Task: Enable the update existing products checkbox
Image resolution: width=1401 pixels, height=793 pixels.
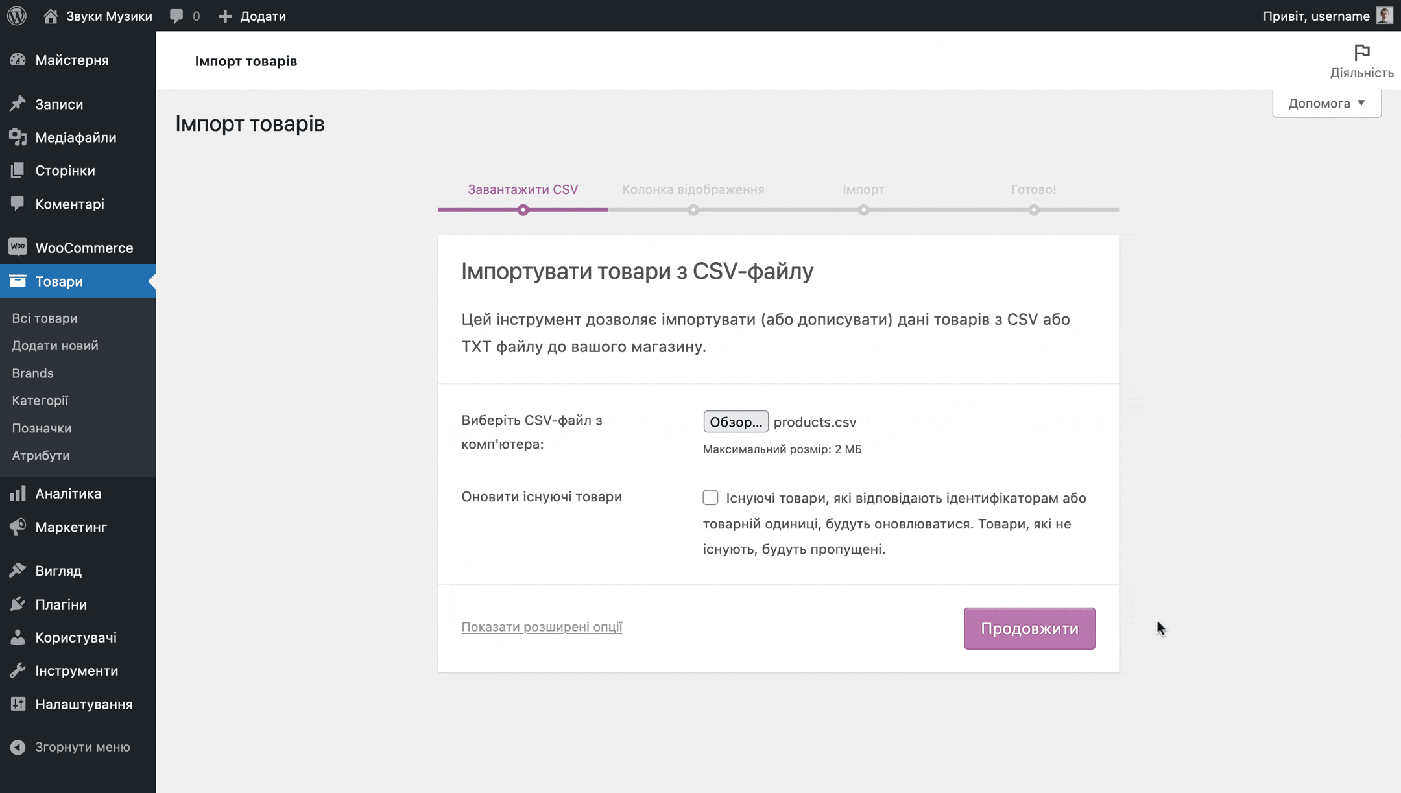Action: pos(710,497)
